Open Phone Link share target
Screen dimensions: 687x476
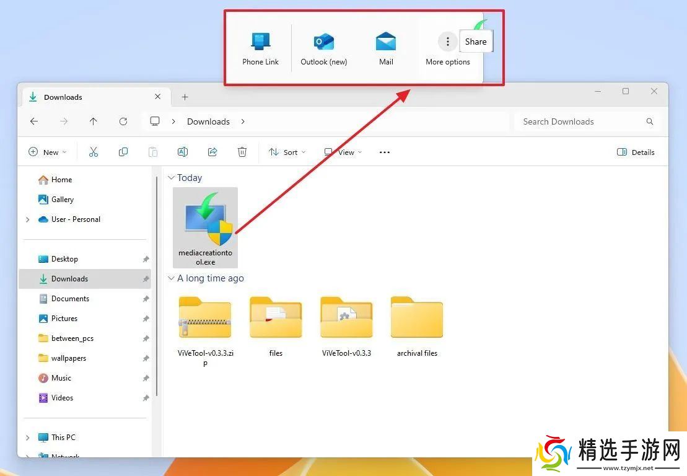tap(260, 48)
